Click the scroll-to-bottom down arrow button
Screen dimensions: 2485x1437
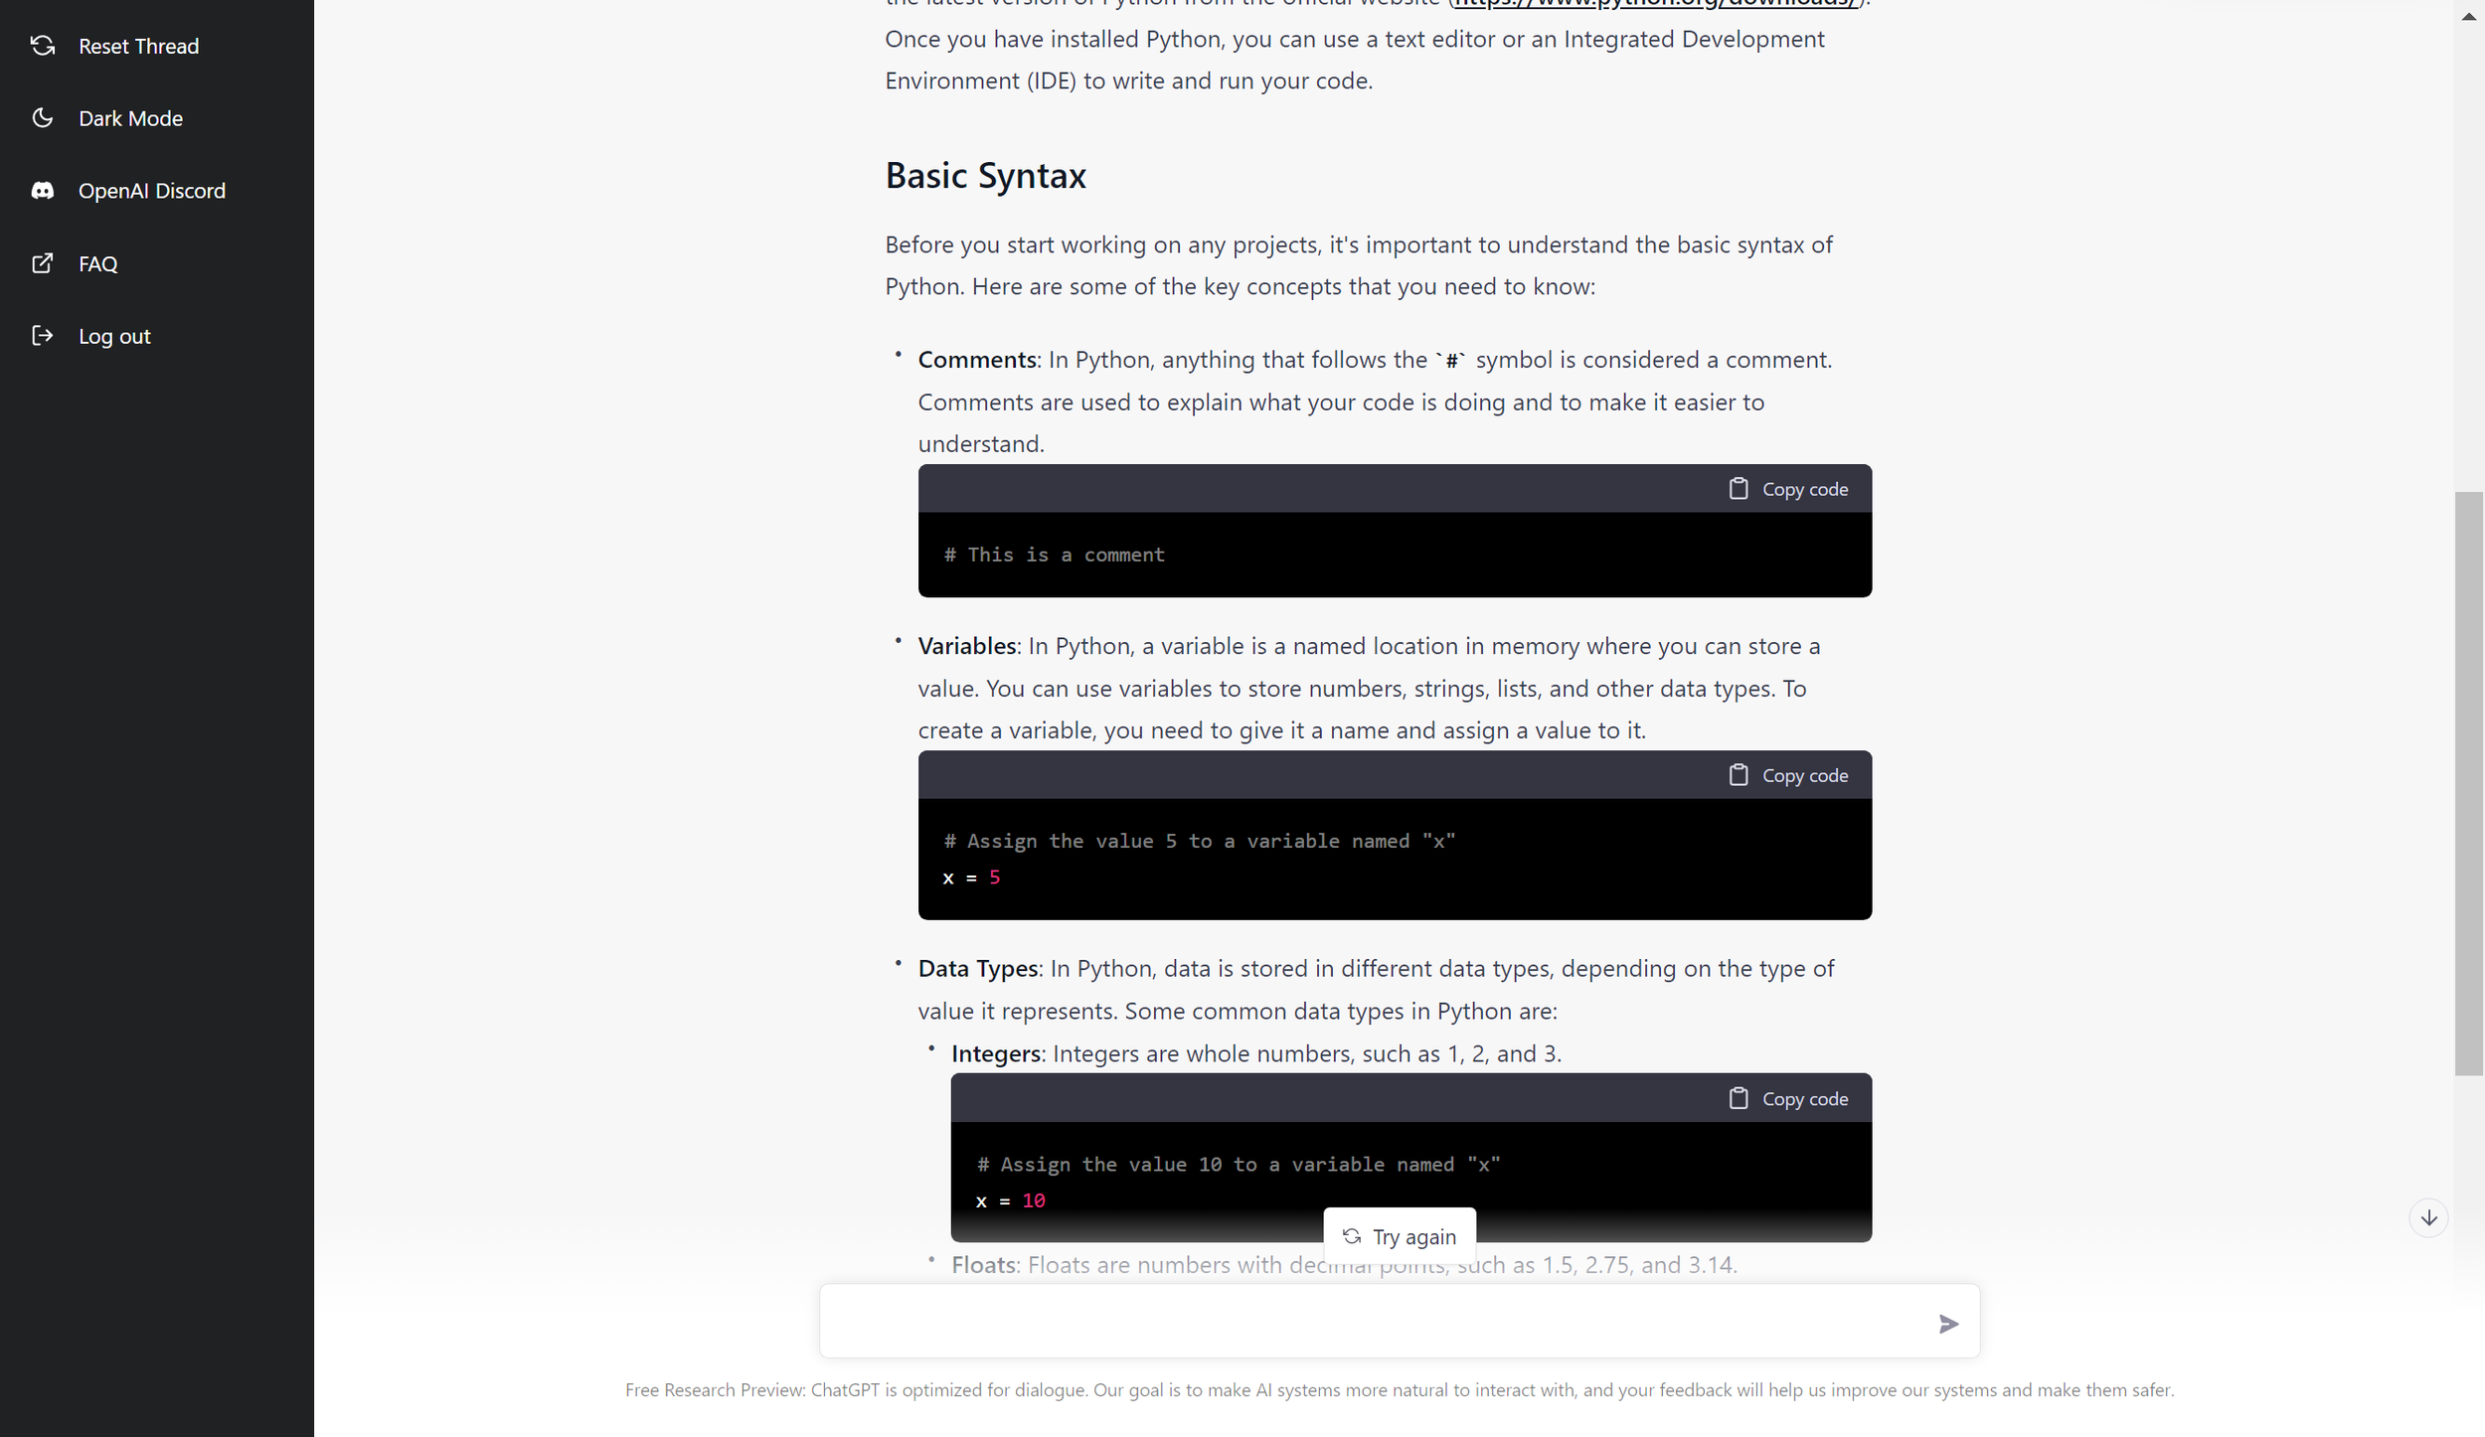coord(2428,1217)
